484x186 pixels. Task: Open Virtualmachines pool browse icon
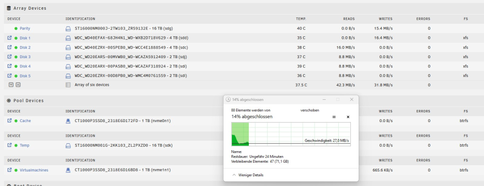point(9,170)
